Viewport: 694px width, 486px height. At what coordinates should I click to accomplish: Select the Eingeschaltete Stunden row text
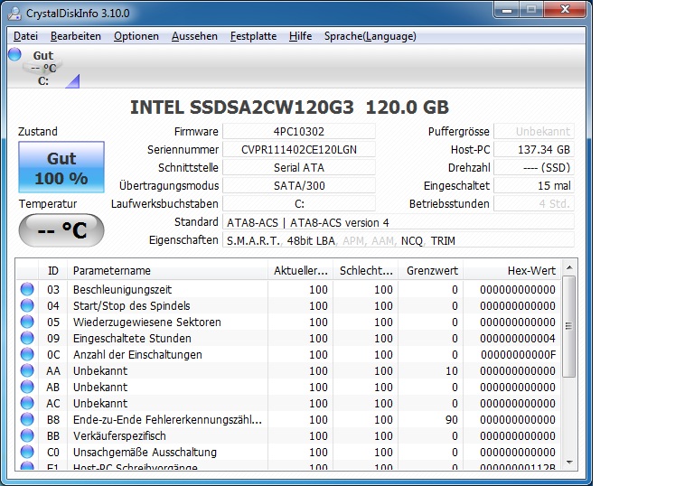pos(132,339)
